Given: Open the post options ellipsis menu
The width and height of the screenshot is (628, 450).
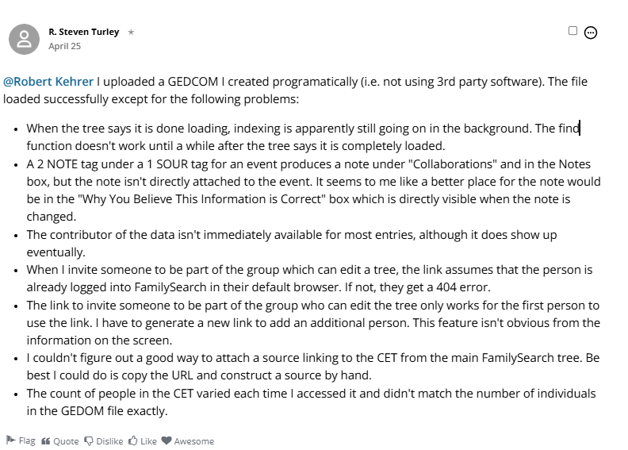Looking at the screenshot, I should 591,33.
